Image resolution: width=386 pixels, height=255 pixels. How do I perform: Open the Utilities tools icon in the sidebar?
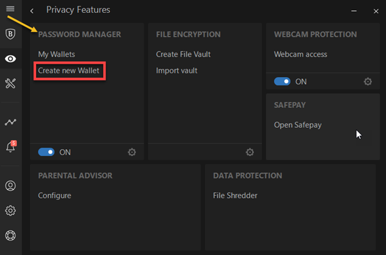point(10,84)
